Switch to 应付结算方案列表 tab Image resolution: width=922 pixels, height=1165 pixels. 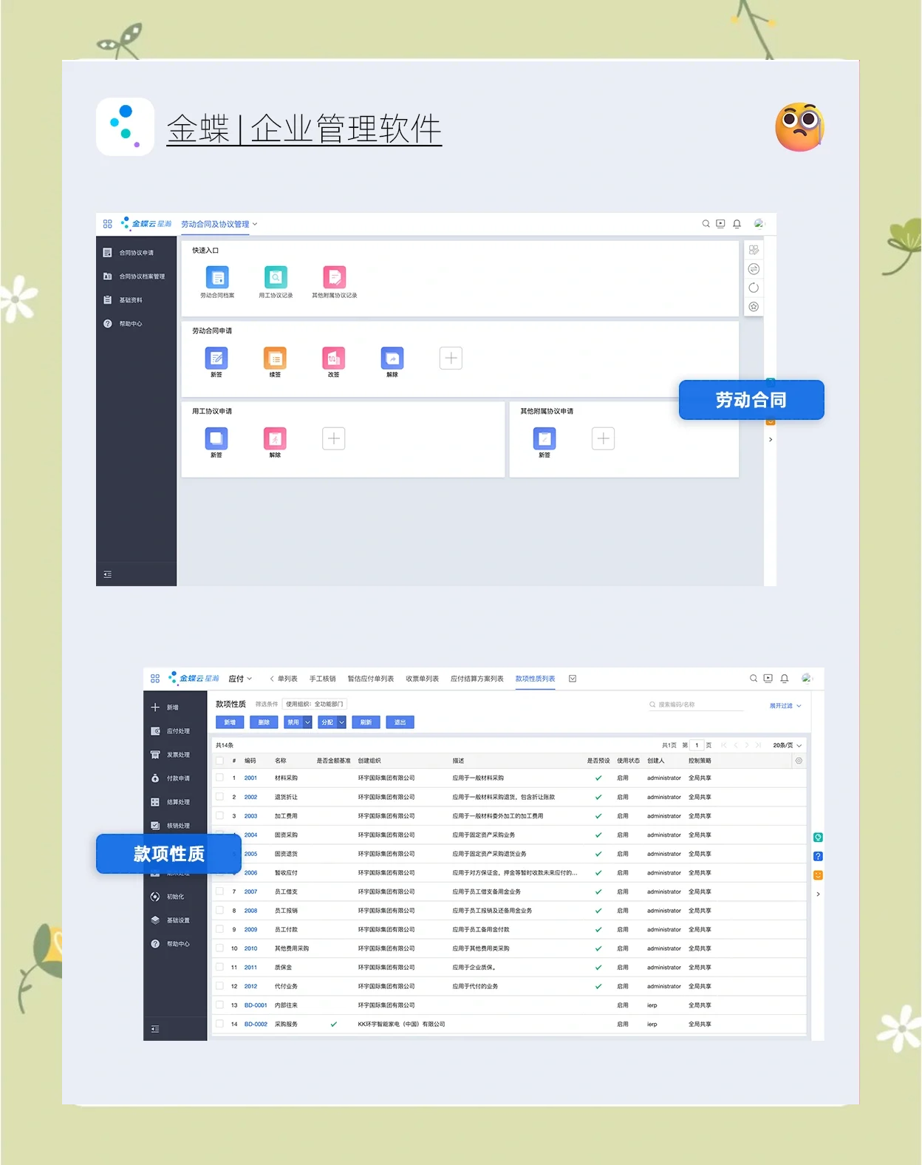pyautogui.click(x=477, y=679)
